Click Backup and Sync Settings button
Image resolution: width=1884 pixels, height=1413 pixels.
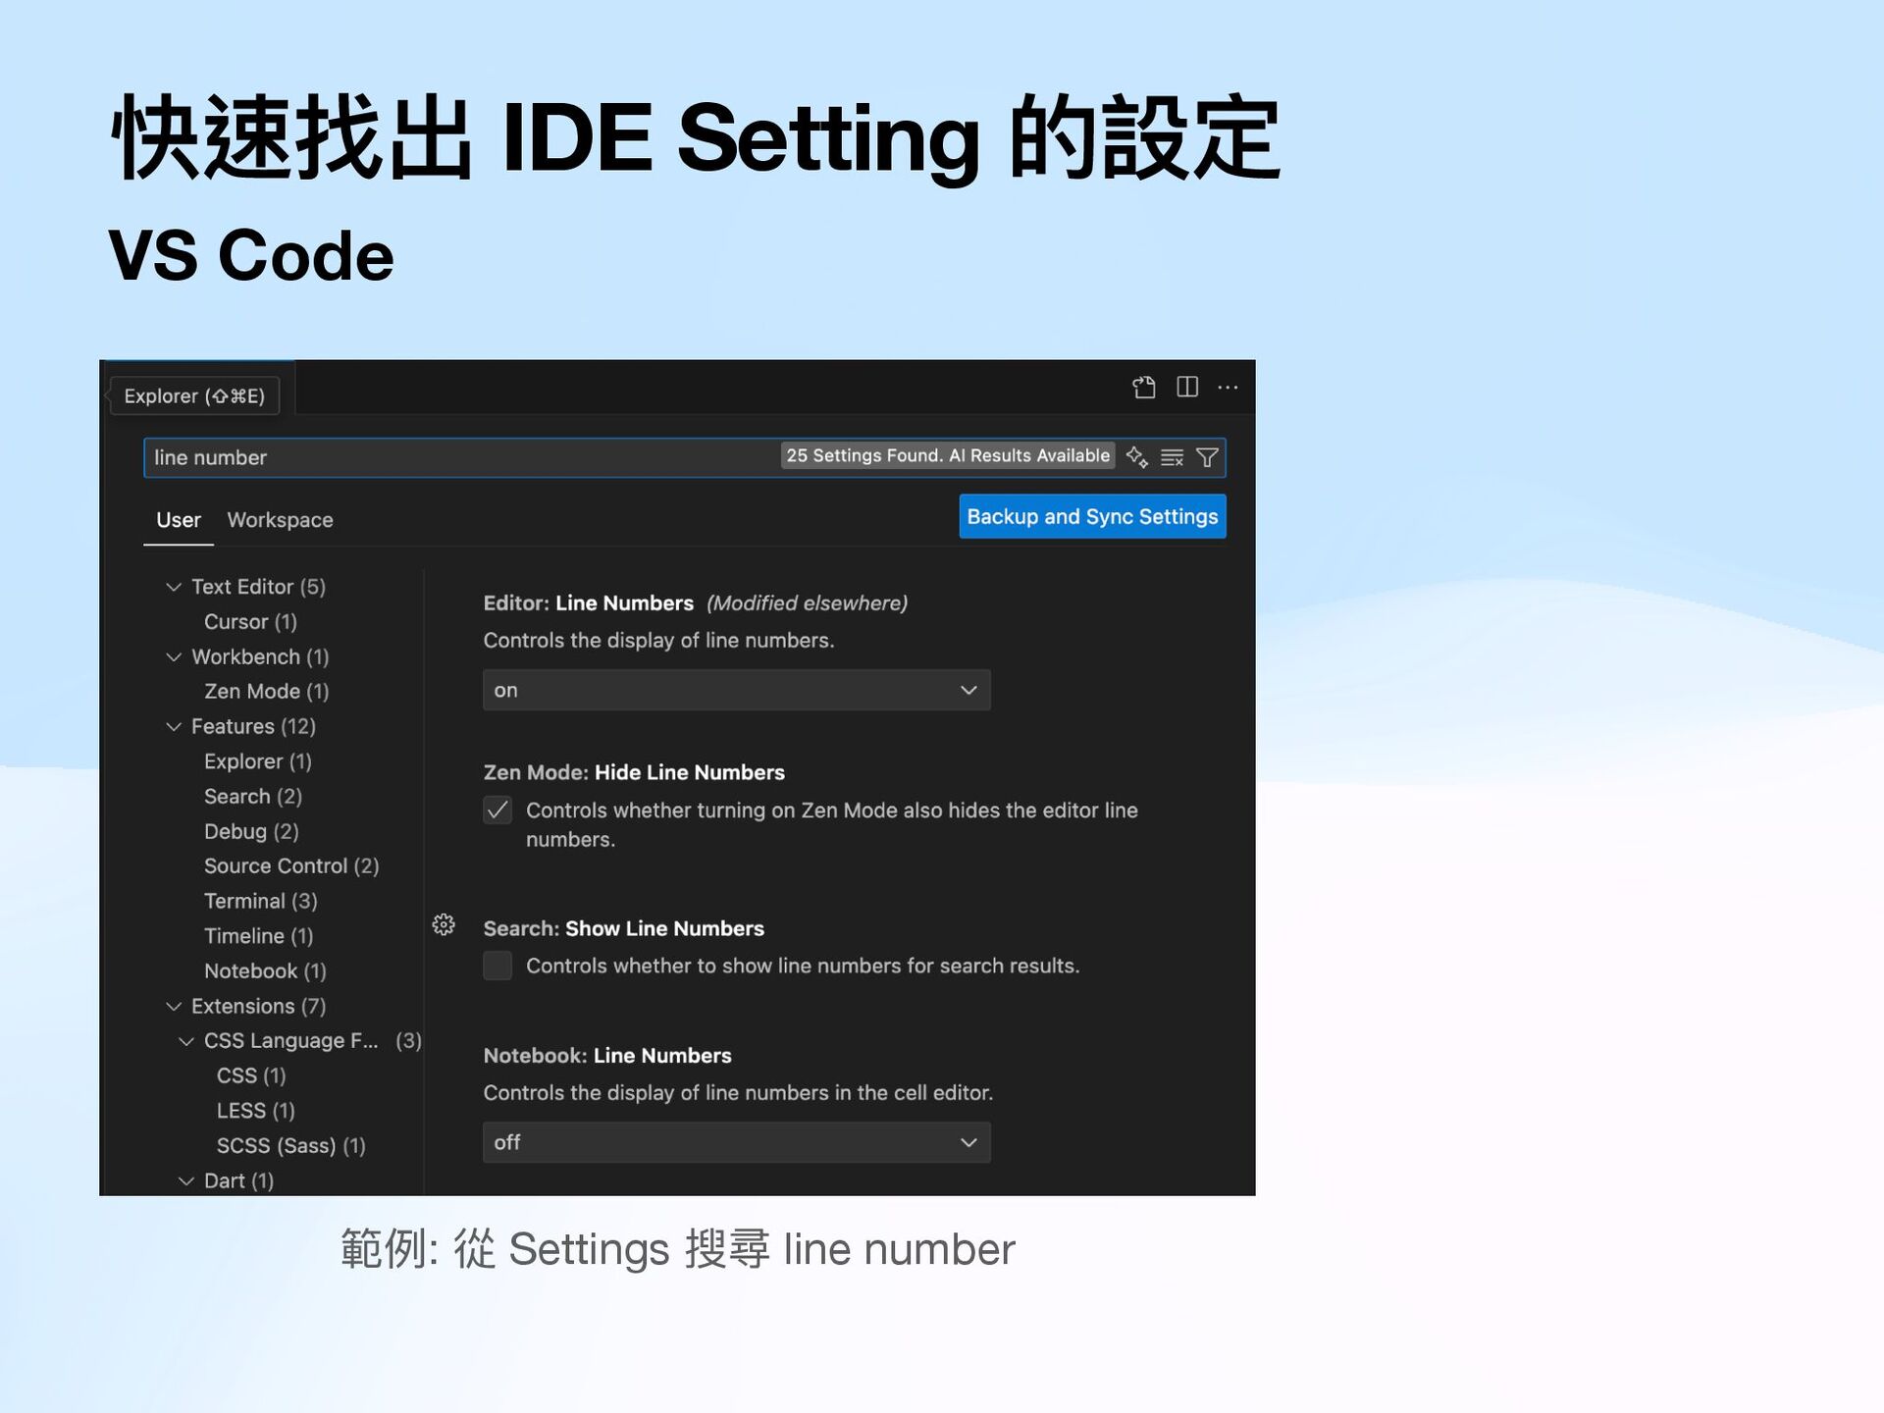1092,517
